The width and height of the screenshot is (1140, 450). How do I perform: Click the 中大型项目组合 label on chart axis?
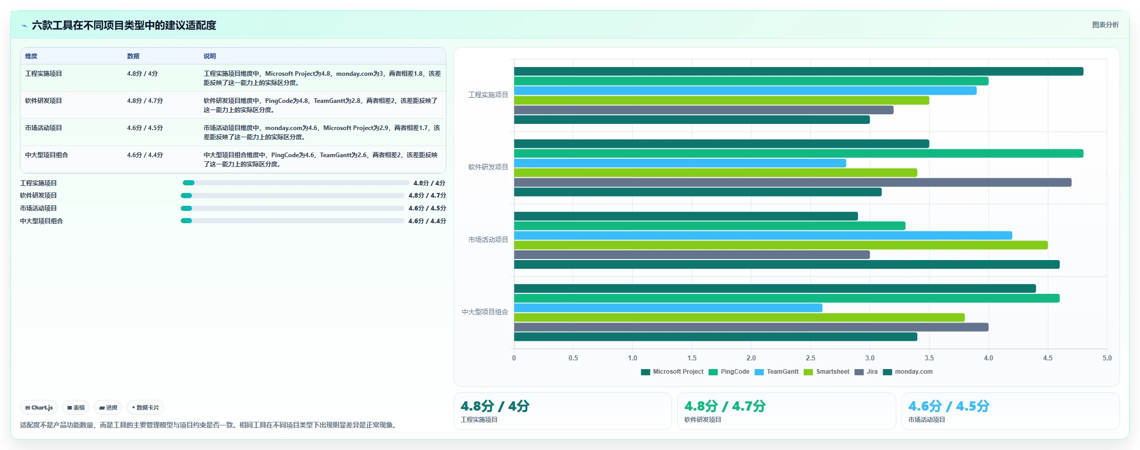pyautogui.click(x=485, y=312)
